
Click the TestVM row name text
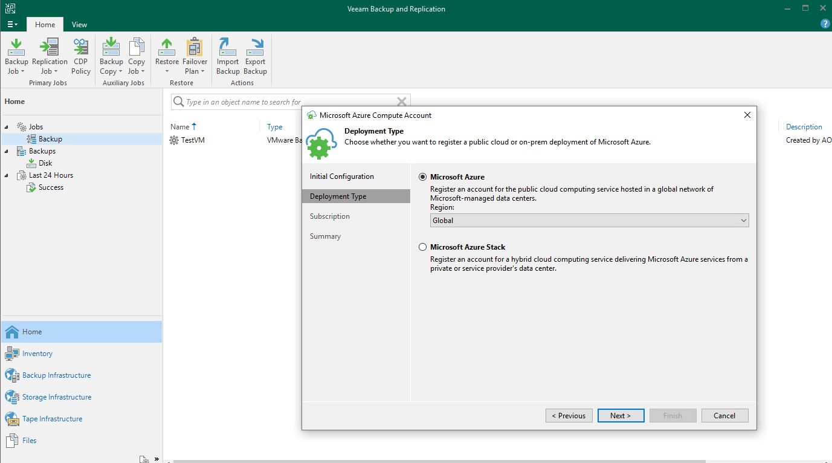coord(193,140)
